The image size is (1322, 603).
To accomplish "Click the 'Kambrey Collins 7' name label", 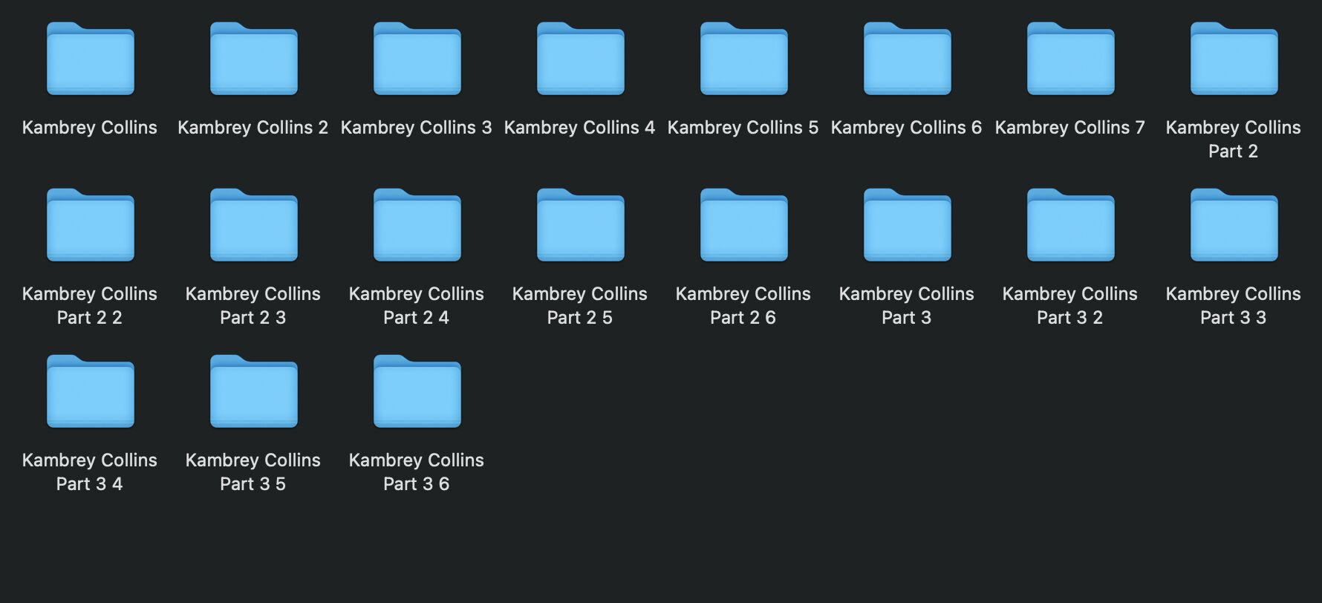I will pyautogui.click(x=1070, y=128).
